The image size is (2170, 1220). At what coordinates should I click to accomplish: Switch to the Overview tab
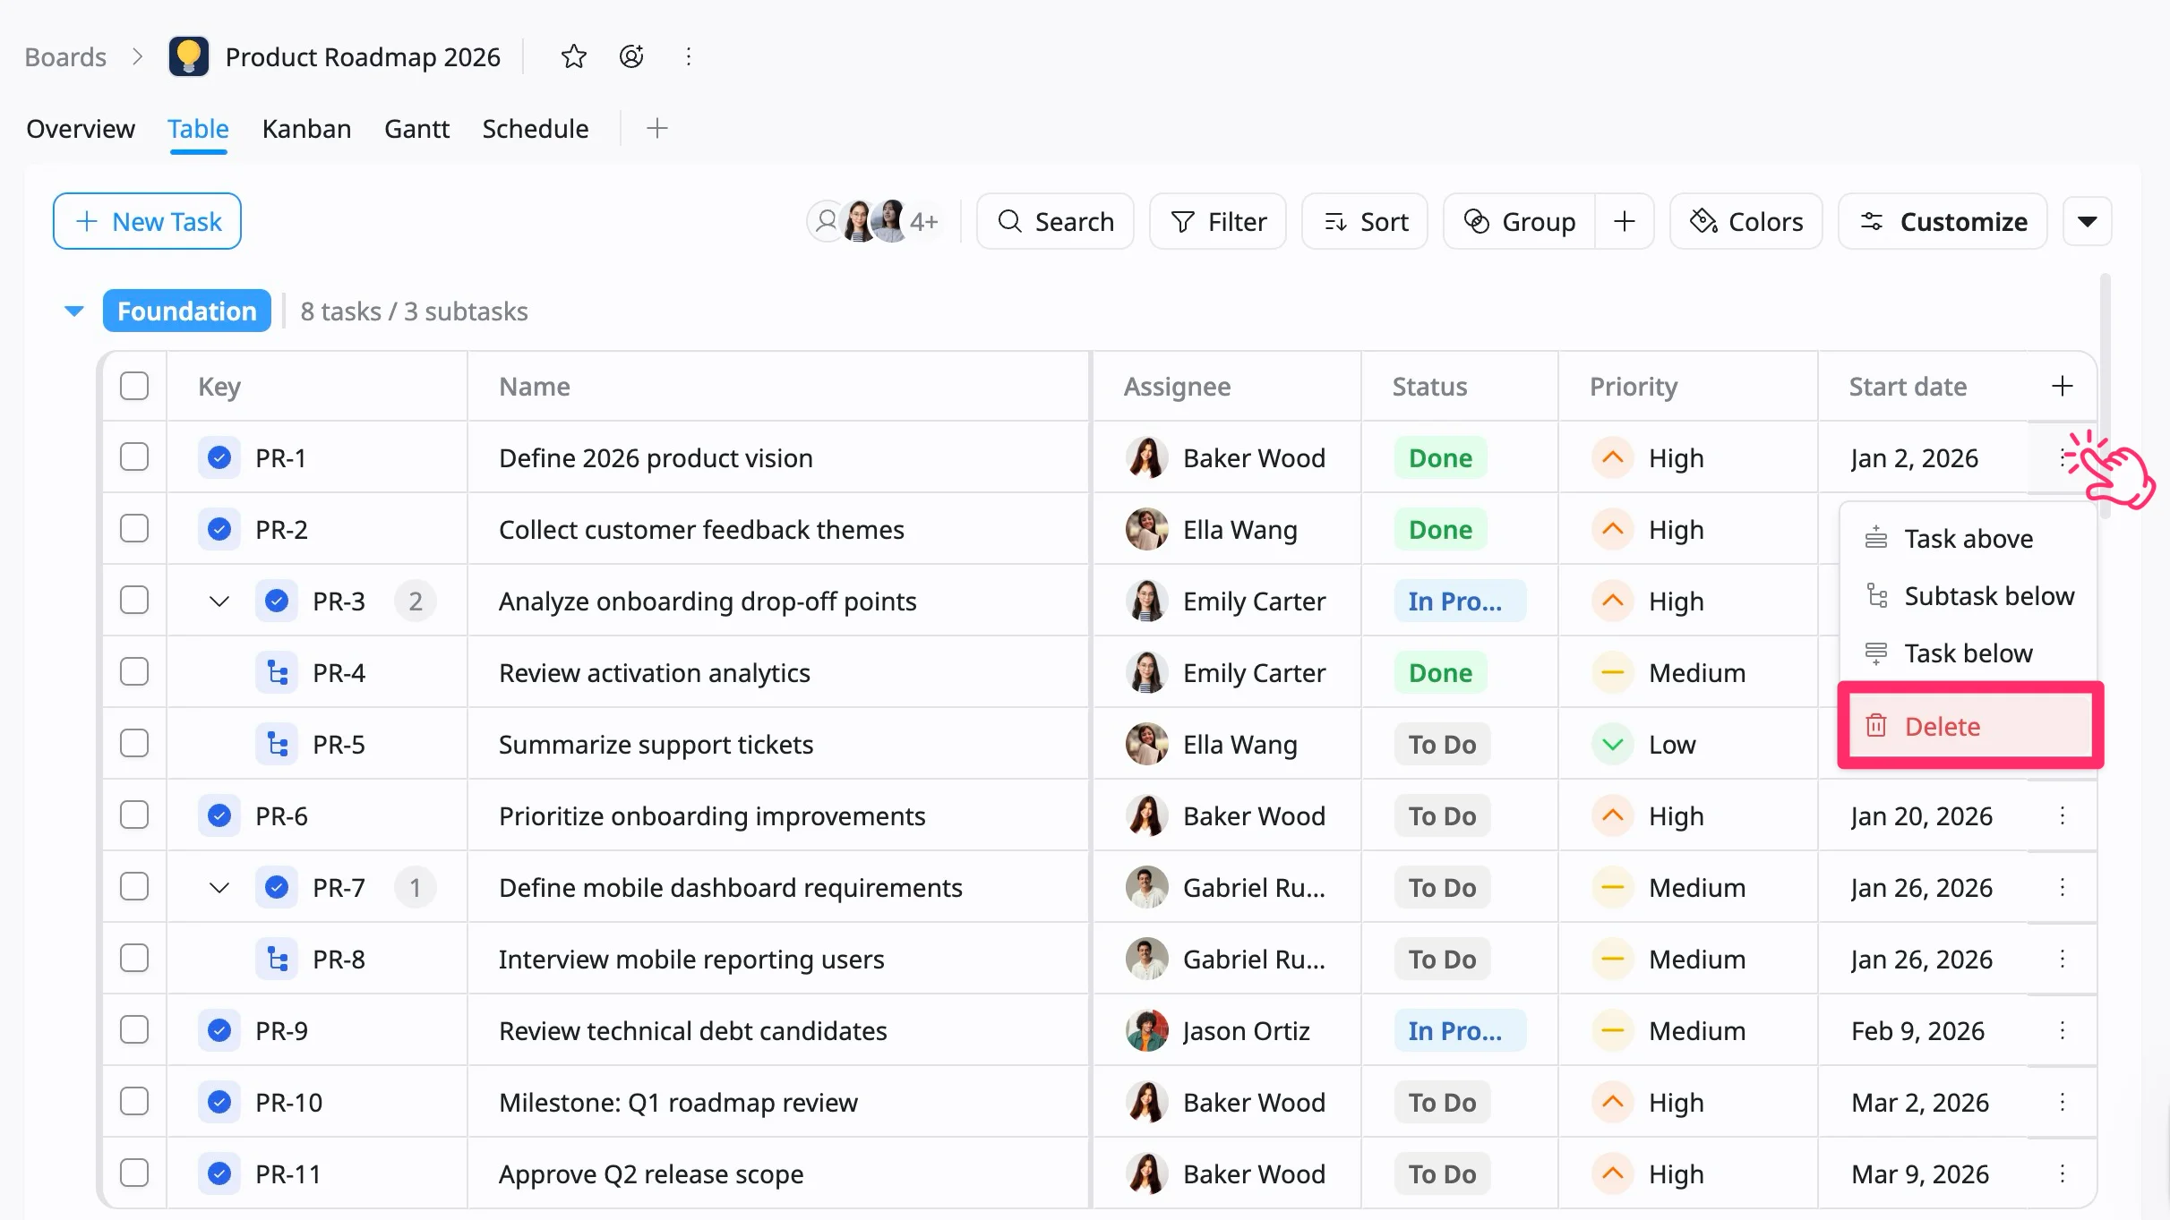point(81,129)
